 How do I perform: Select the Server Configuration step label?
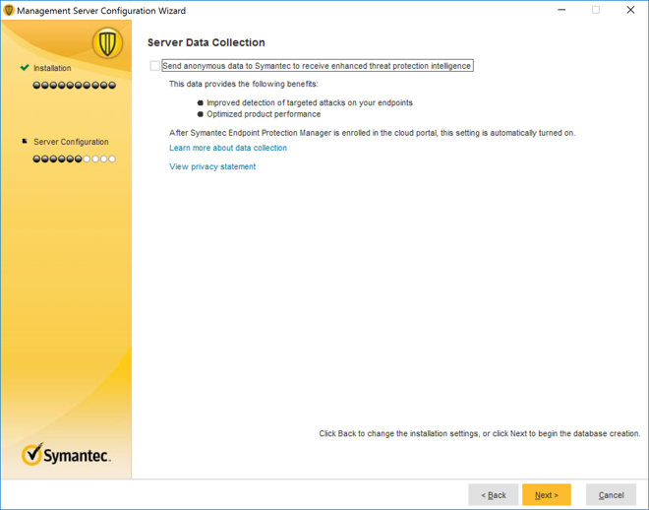click(71, 142)
